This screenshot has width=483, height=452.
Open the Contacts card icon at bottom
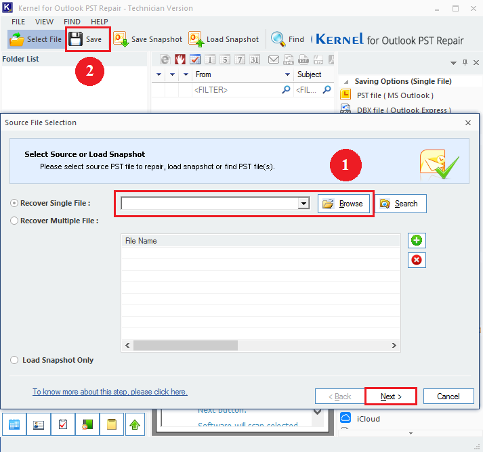[x=39, y=424]
